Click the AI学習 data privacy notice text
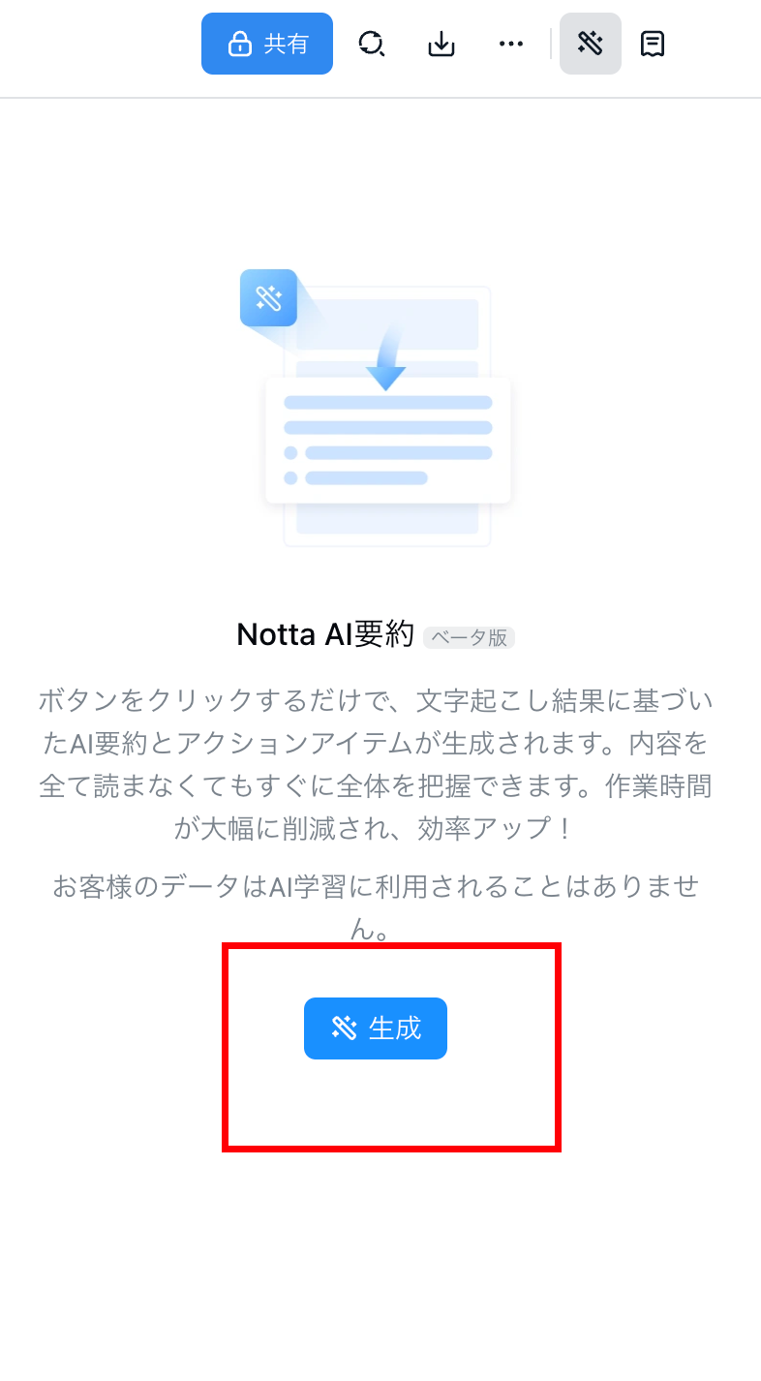The image size is (761, 1381). 376,906
